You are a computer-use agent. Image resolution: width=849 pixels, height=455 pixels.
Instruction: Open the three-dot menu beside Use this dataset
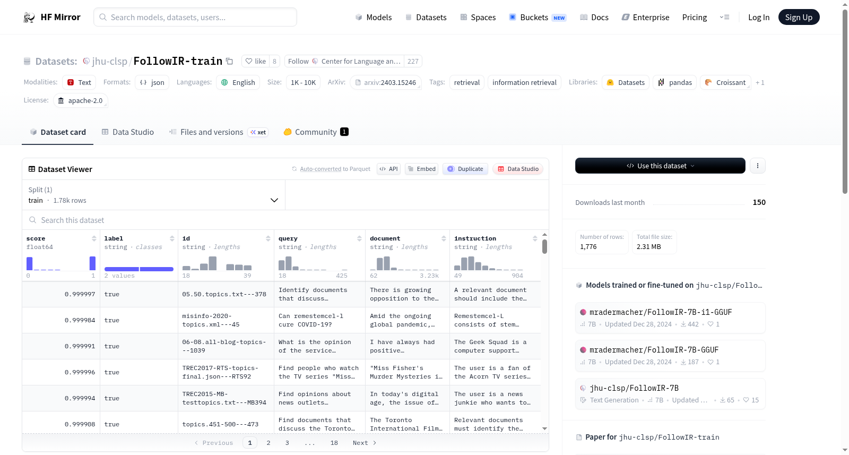click(757, 166)
